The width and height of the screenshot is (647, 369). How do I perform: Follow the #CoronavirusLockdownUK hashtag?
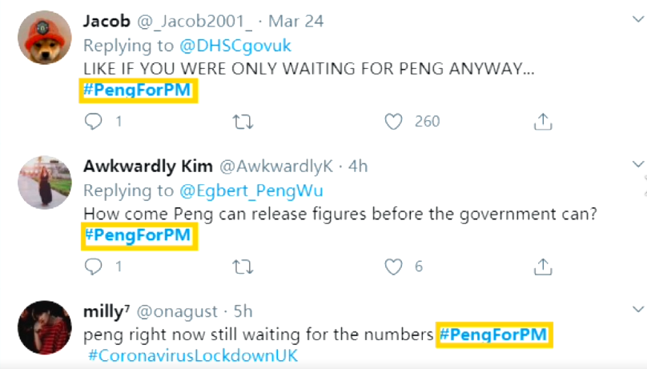tap(193, 355)
